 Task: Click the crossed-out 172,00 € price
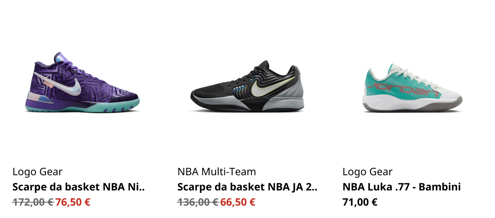click(33, 202)
